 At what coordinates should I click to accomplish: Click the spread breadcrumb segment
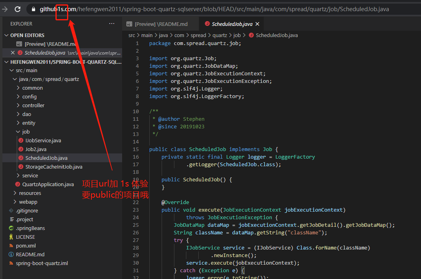point(198,35)
